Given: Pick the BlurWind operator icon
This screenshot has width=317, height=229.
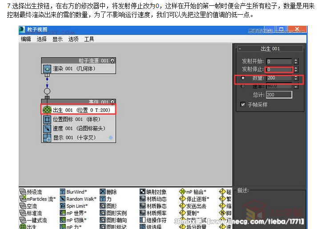Looking at the screenshot, I should [x=63, y=192].
